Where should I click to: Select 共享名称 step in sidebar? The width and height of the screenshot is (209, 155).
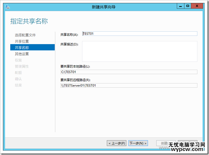[32, 47]
